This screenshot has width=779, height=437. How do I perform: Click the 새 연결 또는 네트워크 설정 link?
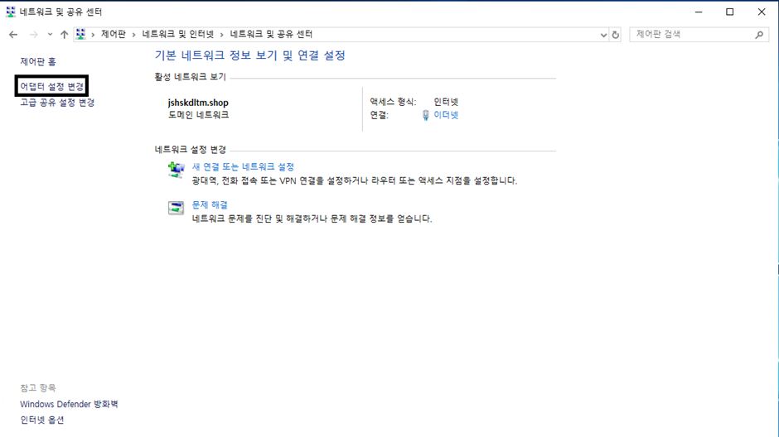(243, 166)
